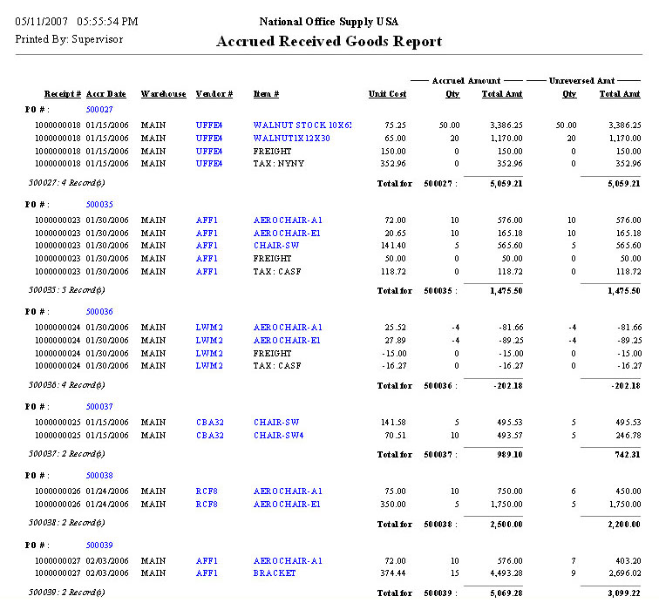Open RCF8 vendor on the 1,750.00 row
This screenshot has height=603, width=659.
[x=207, y=504]
